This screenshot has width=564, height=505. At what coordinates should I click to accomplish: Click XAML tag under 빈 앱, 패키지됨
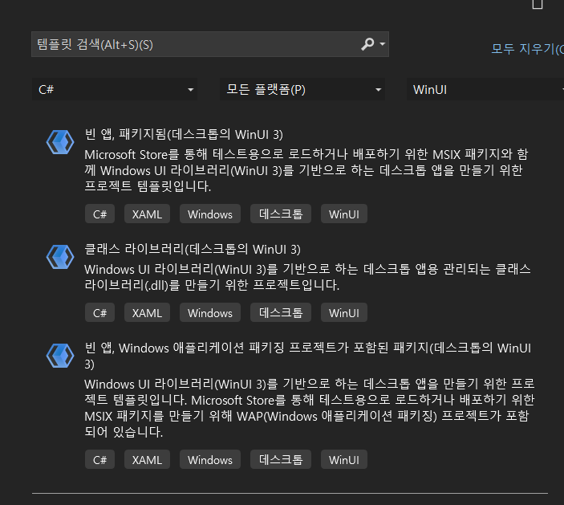[x=147, y=214]
